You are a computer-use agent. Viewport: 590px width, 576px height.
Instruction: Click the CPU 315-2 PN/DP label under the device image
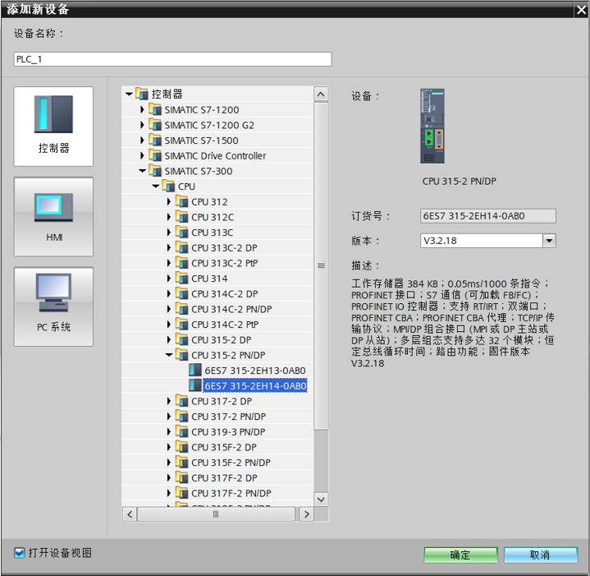[x=459, y=182]
